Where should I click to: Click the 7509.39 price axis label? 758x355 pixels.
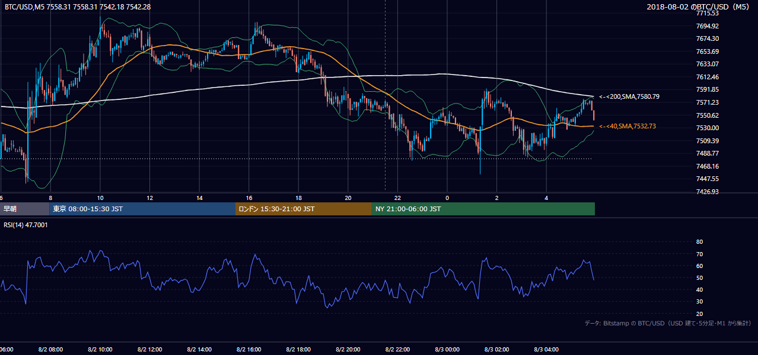pyautogui.click(x=708, y=141)
